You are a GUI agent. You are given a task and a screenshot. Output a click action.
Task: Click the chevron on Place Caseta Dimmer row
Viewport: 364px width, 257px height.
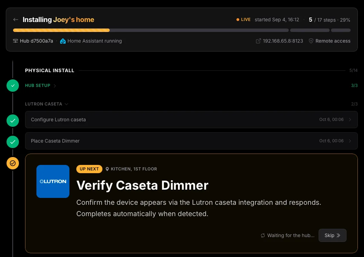click(x=350, y=141)
